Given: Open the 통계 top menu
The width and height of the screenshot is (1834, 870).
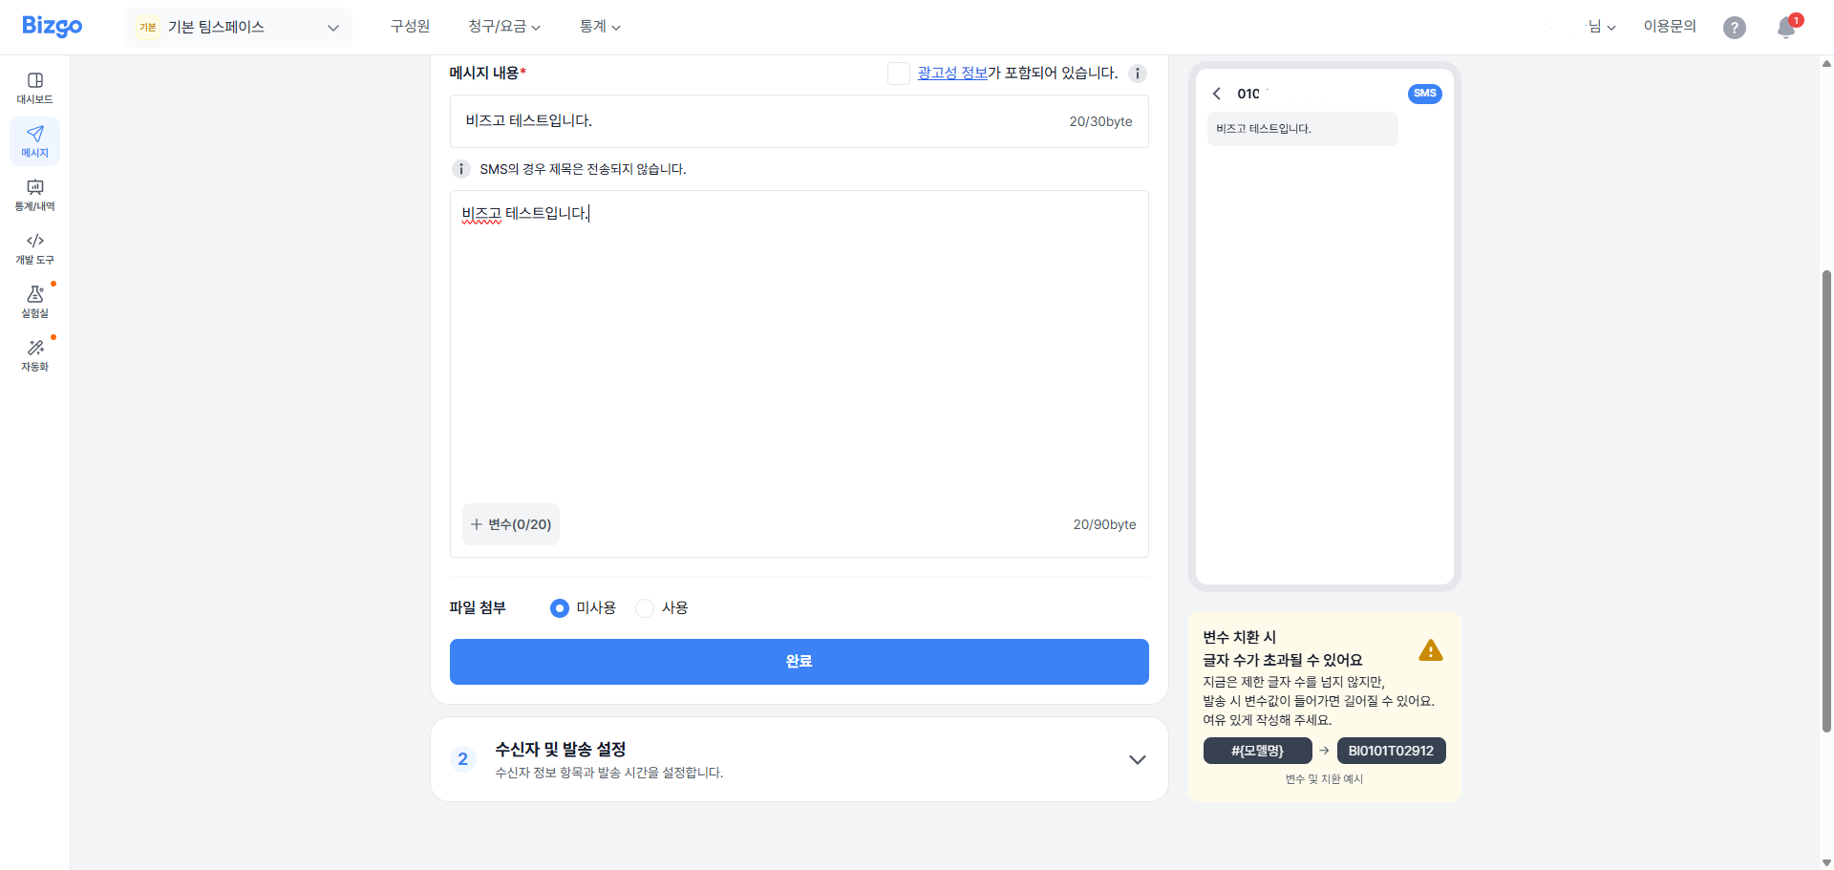Looking at the screenshot, I should pyautogui.click(x=599, y=27).
